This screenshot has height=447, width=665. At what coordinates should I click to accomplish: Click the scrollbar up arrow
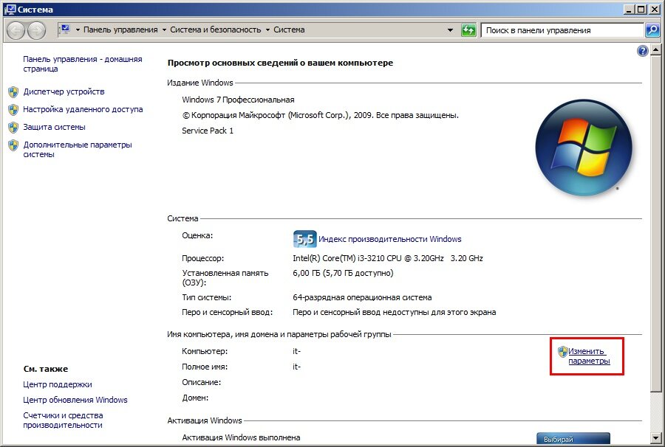tap(655, 50)
